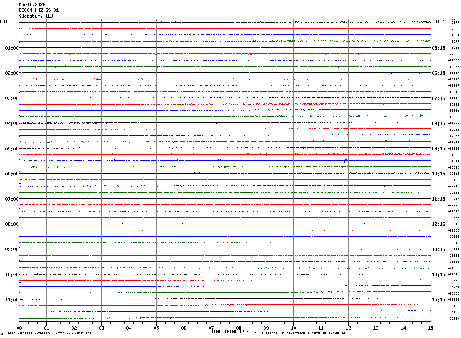Image resolution: width=461 pixels, height=338 pixels.
Task: Click the 07:15 UTC time label
Action: click(439, 98)
